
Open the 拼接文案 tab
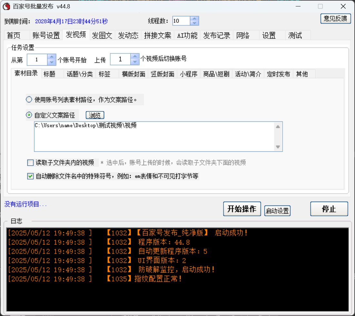pos(158,35)
